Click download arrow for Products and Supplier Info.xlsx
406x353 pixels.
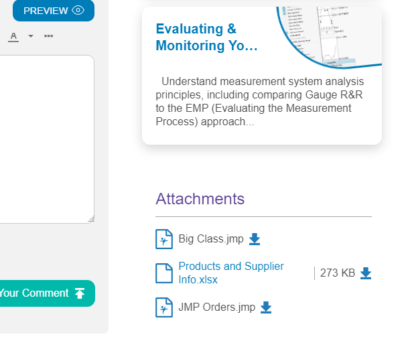pos(366,273)
